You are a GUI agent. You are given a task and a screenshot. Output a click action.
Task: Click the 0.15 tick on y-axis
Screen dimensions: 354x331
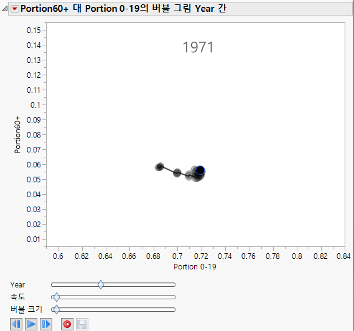coord(34,30)
